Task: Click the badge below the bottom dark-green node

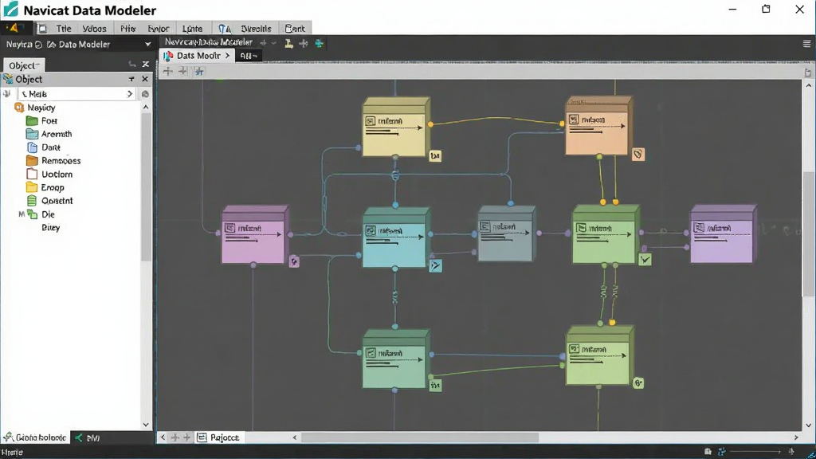Action: [x=435, y=386]
